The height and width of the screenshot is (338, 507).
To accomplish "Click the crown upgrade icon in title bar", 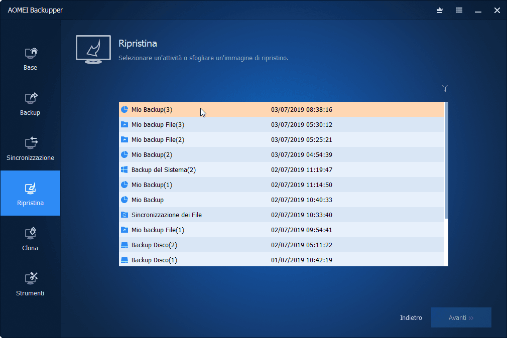I will [x=439, y=11].
